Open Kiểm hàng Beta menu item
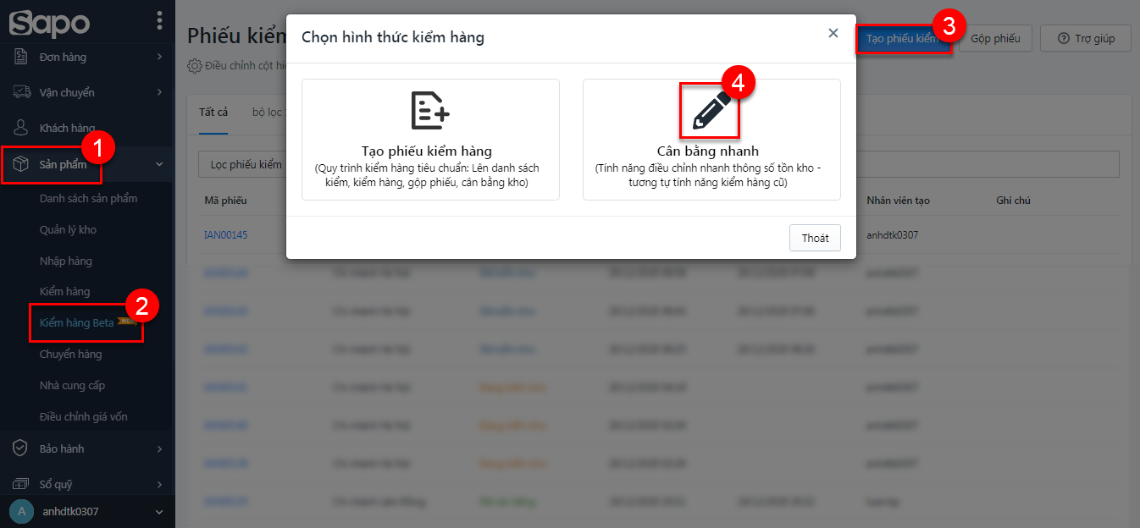Viewport: 1140px width, 528px height. [x=76, y=322]
